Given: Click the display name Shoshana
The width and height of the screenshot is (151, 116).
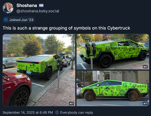Looking at the screenshot, I should point(27,5).
